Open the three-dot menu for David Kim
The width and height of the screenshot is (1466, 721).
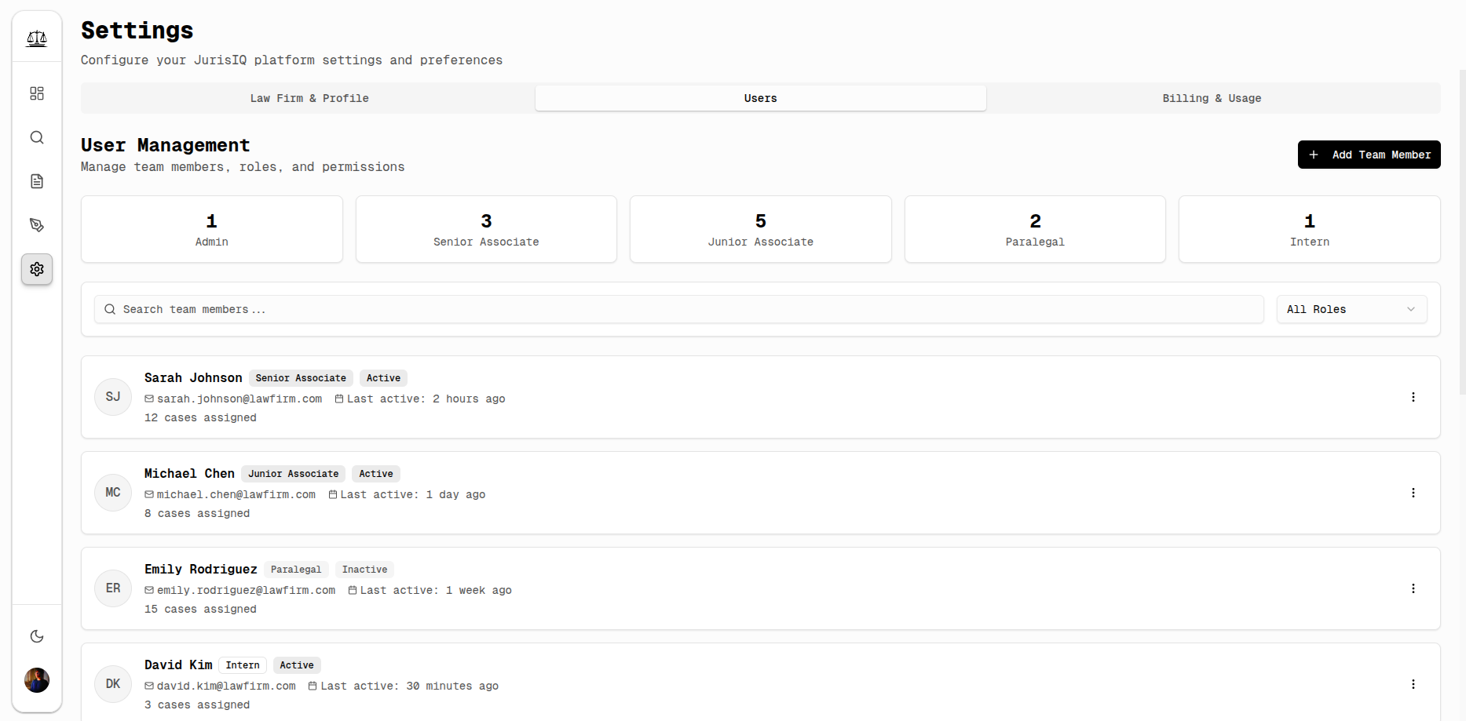tap(1413, 684)
